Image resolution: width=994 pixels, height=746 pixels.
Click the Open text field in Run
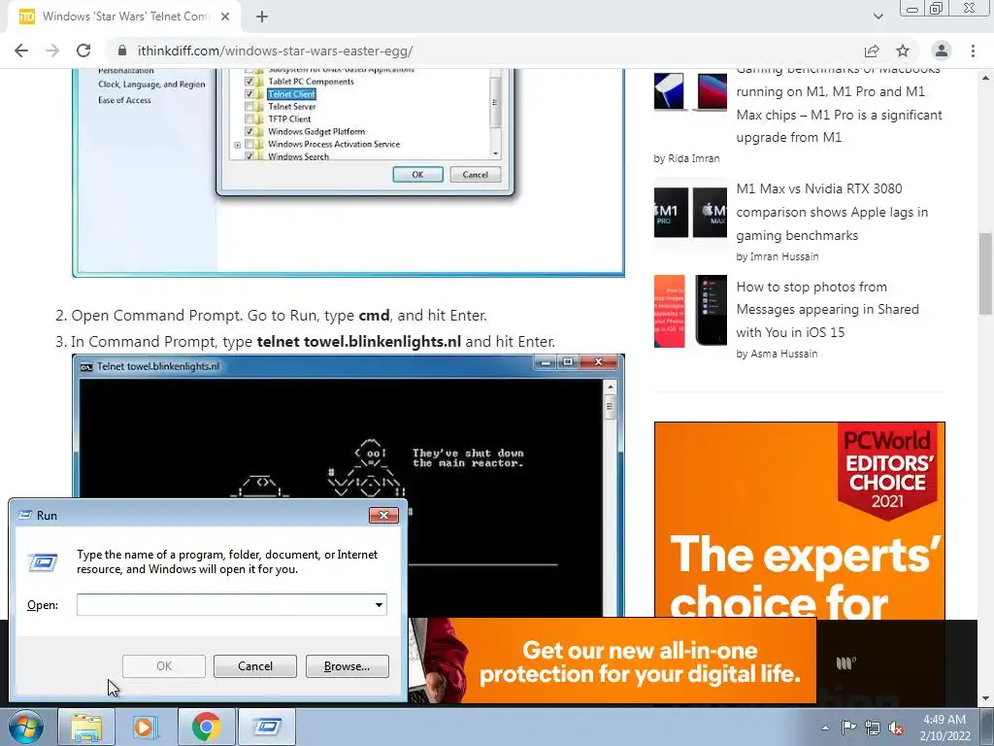(231, 604)
